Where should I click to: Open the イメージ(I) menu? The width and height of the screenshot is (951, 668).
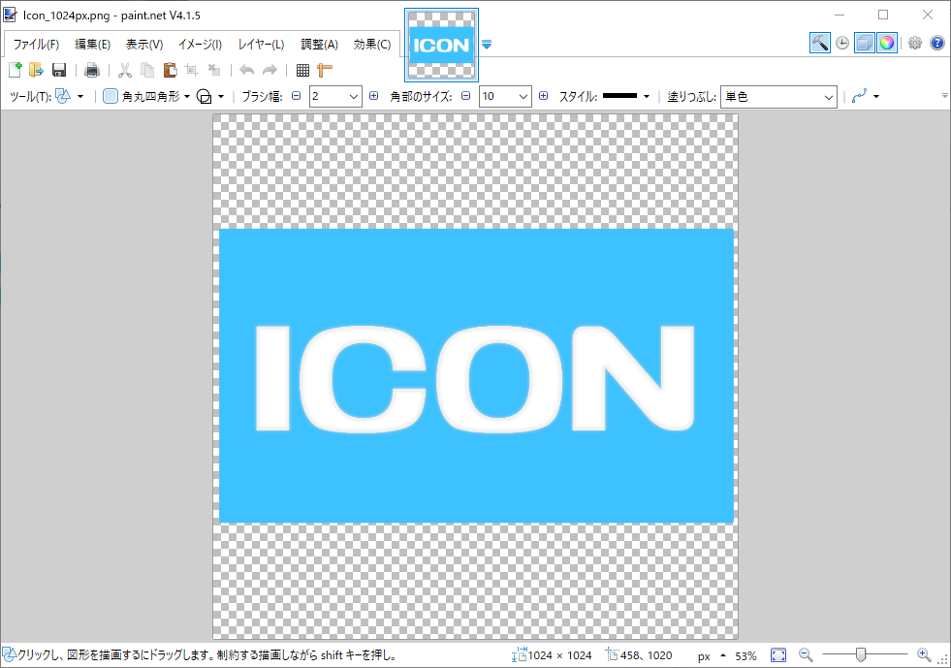[x=200, y=45]
